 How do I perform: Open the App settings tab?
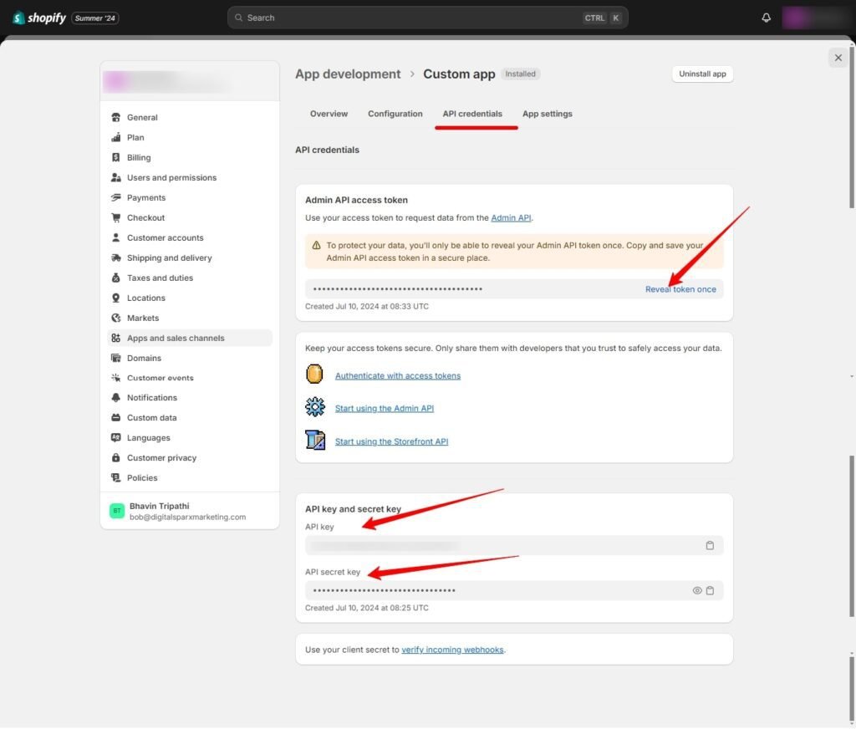tap(547, 114)
